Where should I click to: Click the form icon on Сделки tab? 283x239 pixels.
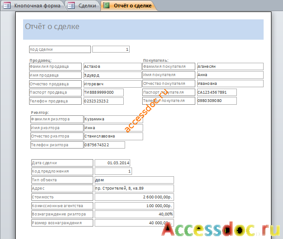pos(71,6)
